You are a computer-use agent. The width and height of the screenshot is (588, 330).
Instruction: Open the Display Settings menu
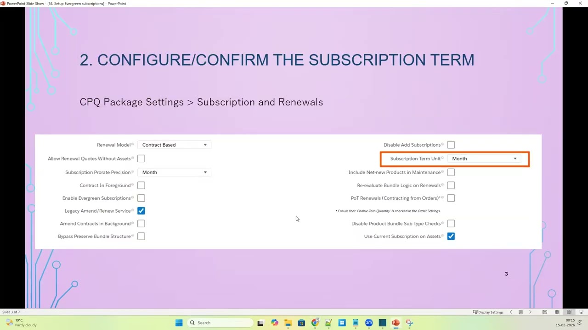[488, 312]
